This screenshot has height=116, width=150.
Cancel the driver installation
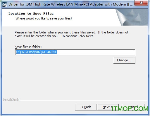click(133, 107)
